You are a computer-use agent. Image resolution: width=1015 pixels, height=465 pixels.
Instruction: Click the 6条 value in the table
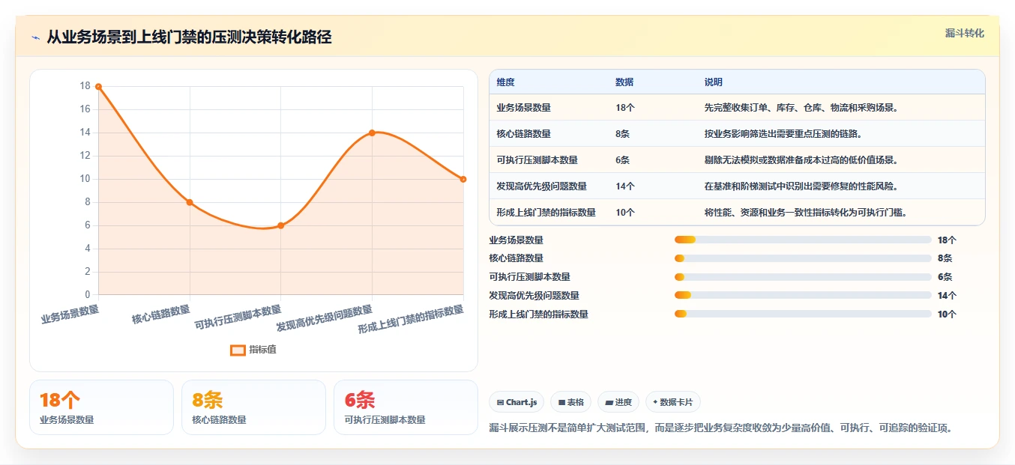(x=622, y=160)
